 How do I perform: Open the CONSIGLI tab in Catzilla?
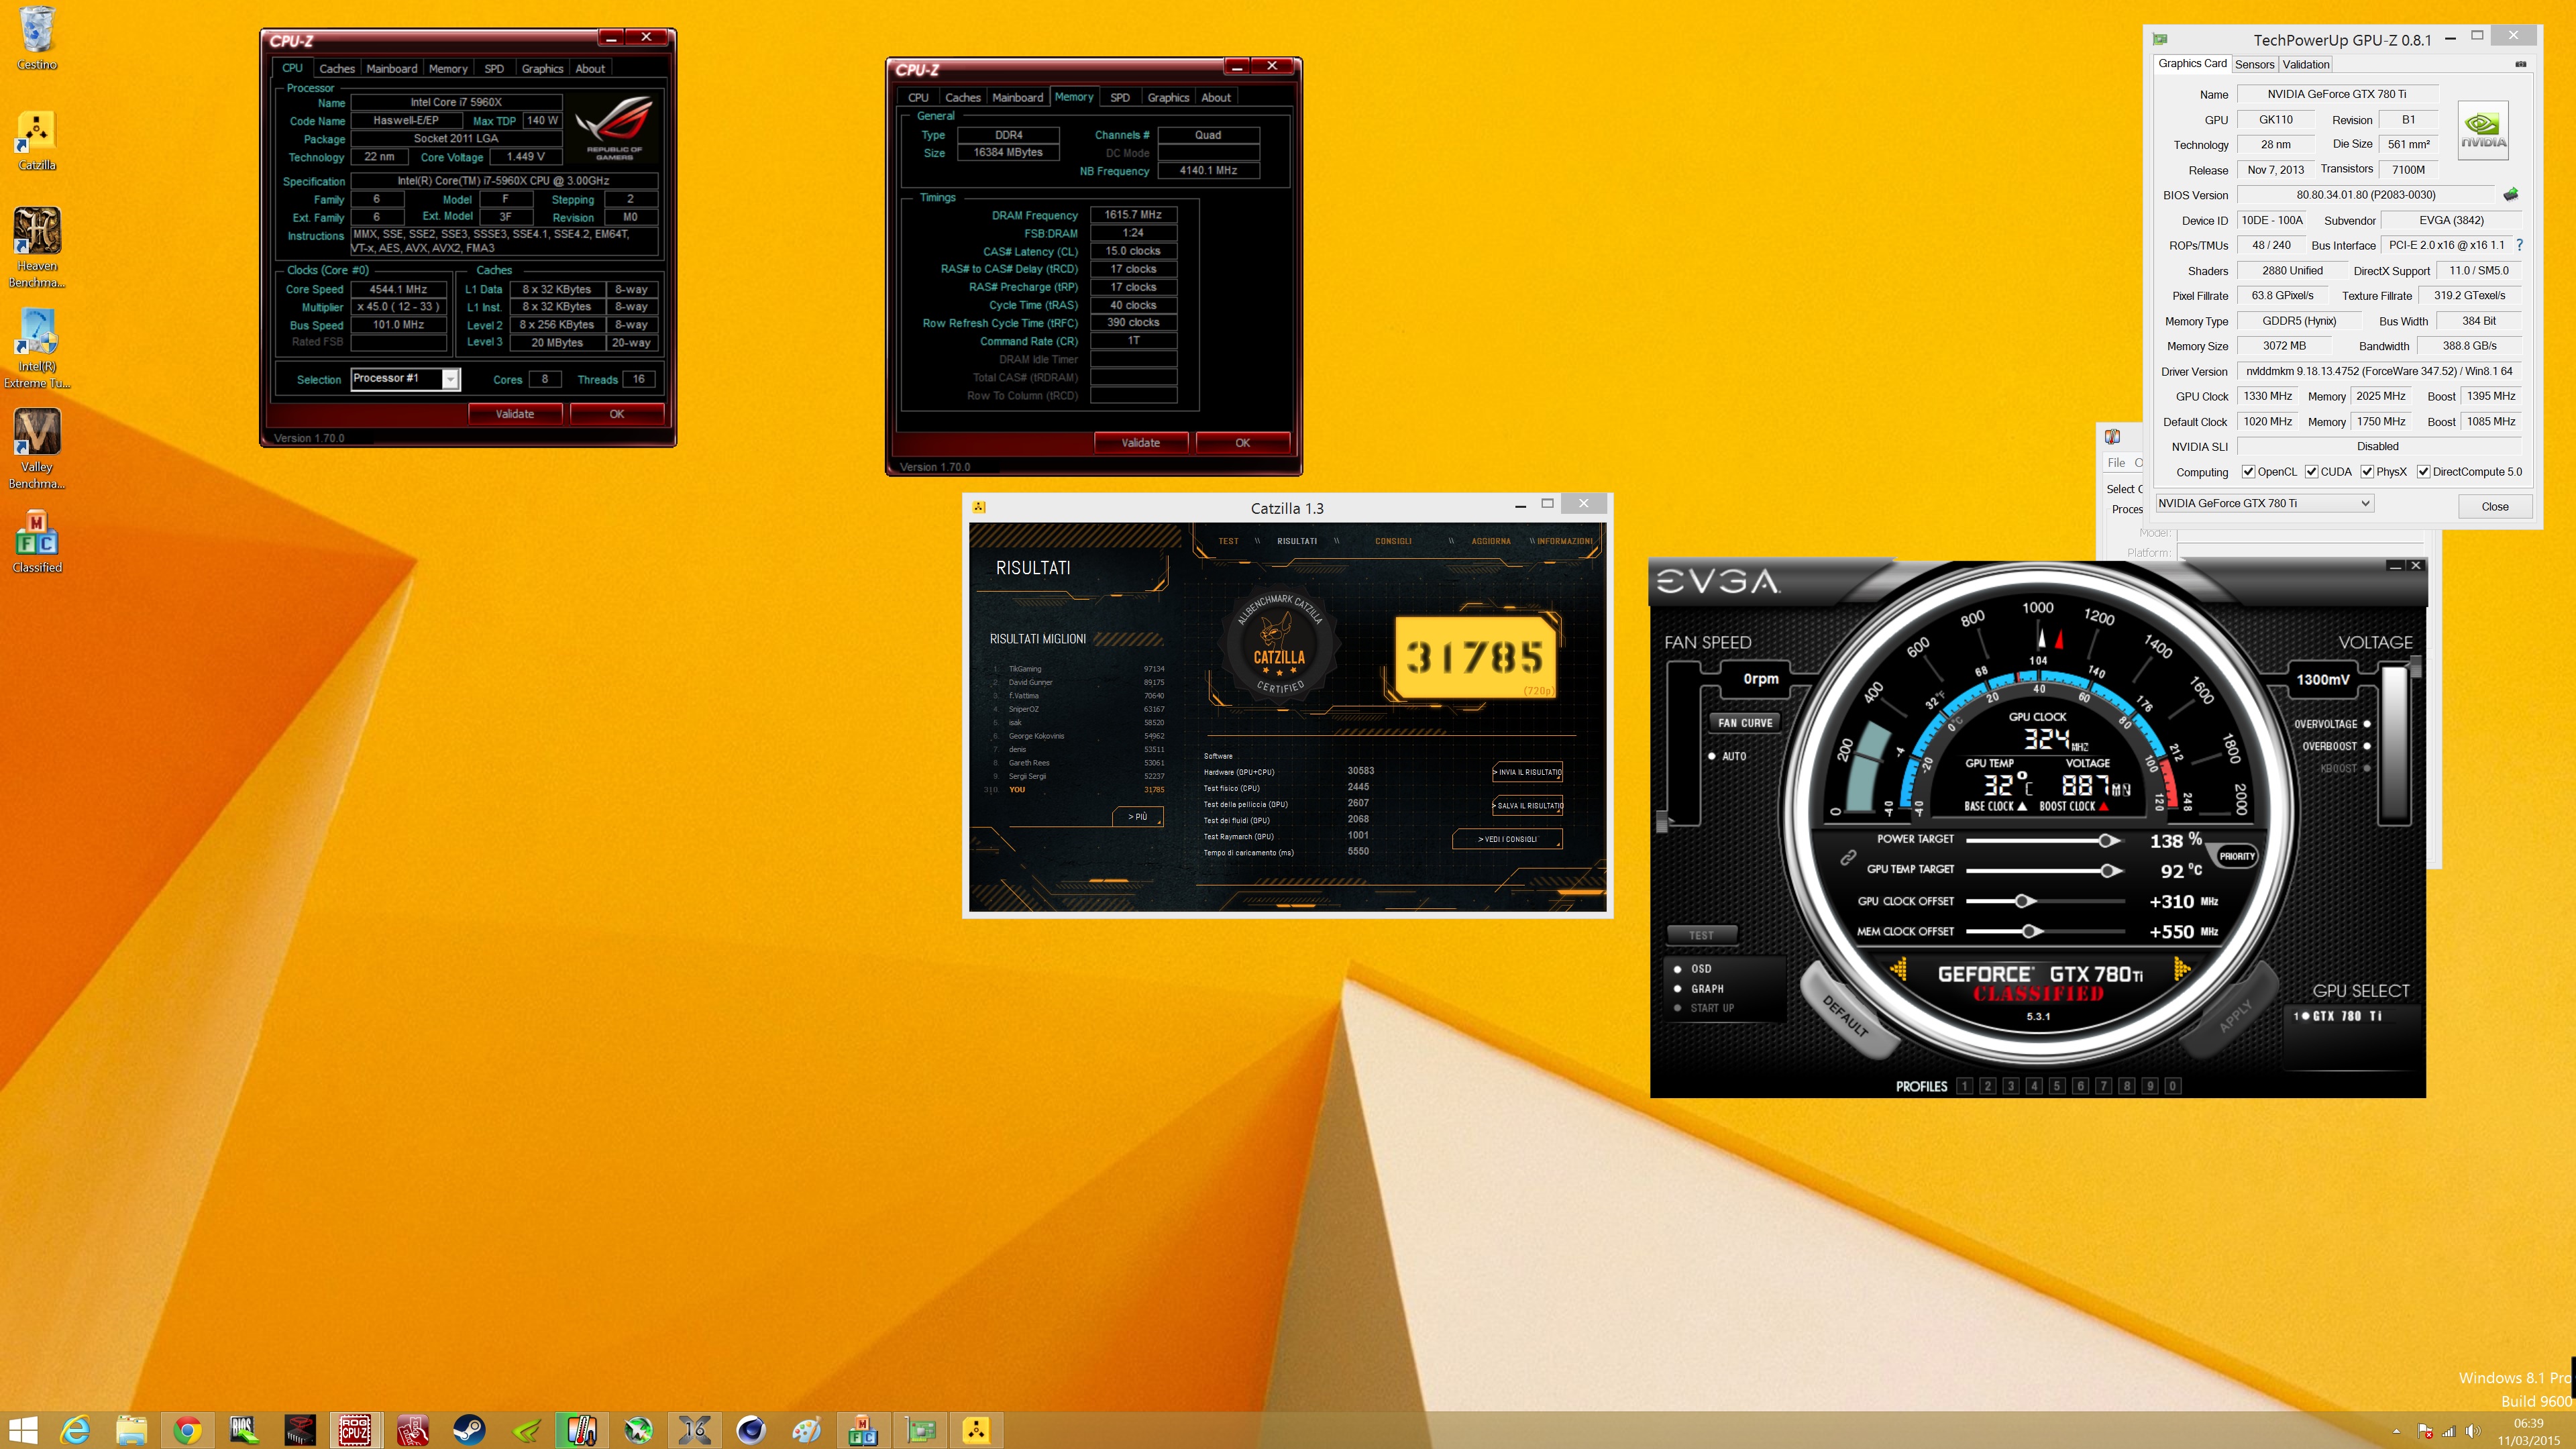click(1393, 541)
